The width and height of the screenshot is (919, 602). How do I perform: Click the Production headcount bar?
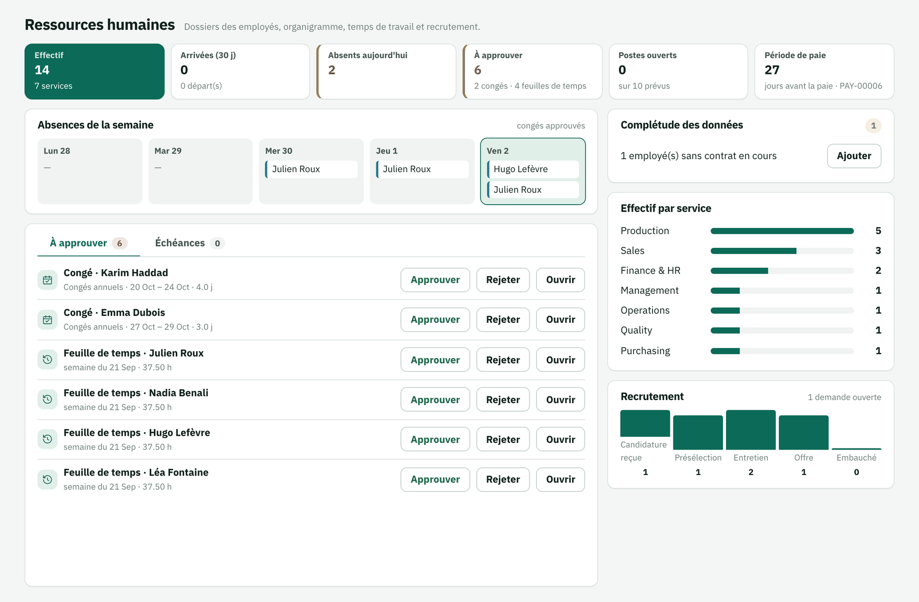[x=782, y=231]
